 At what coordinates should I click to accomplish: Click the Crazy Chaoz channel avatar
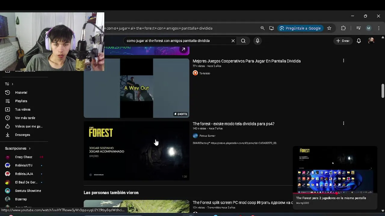8,157
